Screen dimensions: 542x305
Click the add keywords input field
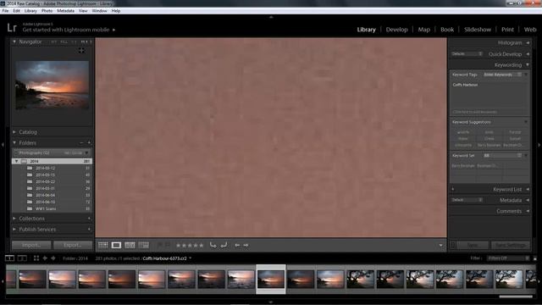tap(489, 112)
